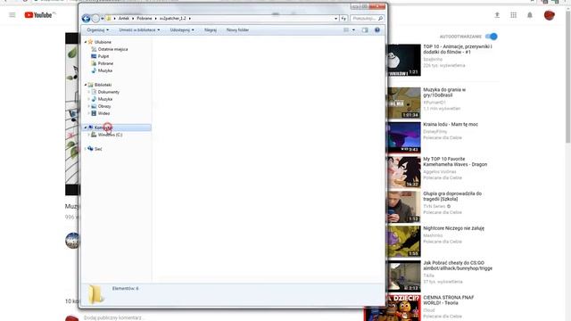Select the Biblioteki library node
Viewport: 571px width, 321px height.
click(103, 85)
